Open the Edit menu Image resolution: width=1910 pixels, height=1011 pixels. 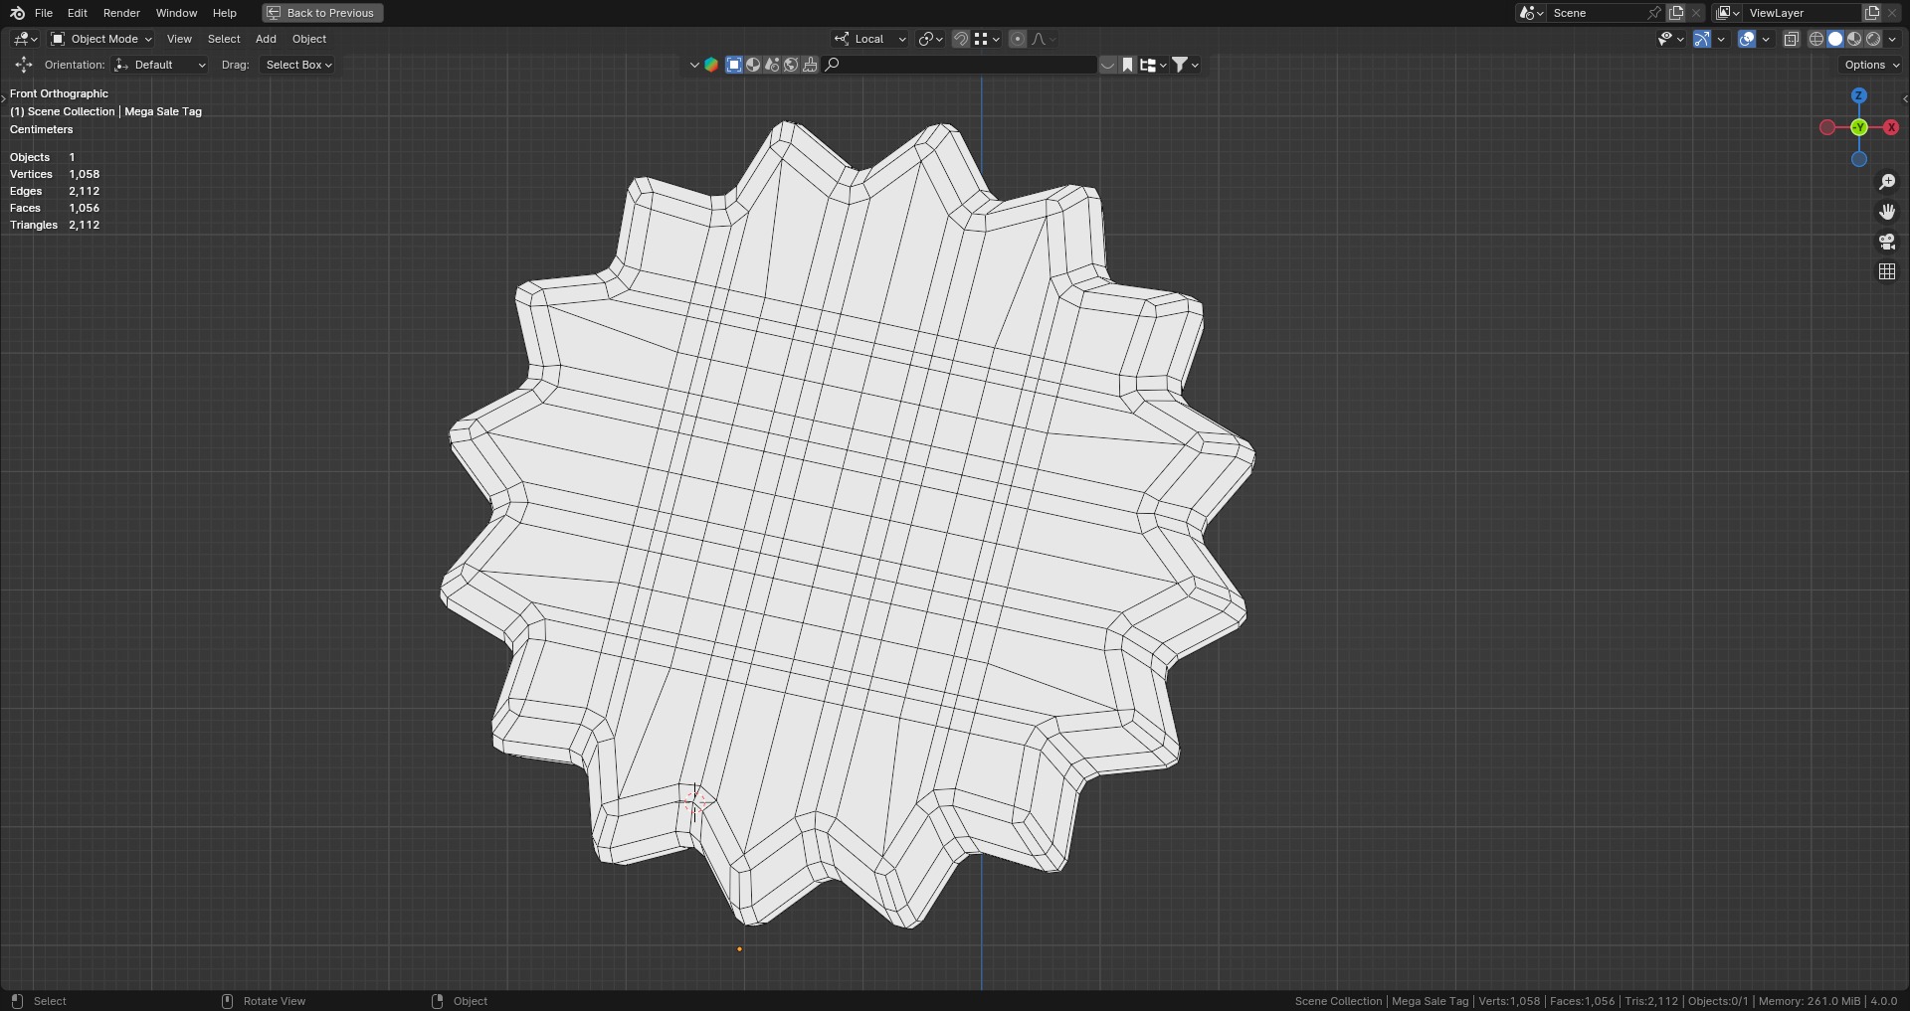(78, 13)
